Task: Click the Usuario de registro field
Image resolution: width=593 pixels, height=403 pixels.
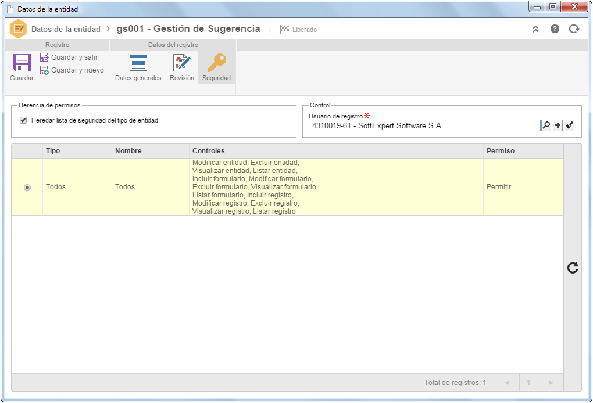Action: pos(424,126)
